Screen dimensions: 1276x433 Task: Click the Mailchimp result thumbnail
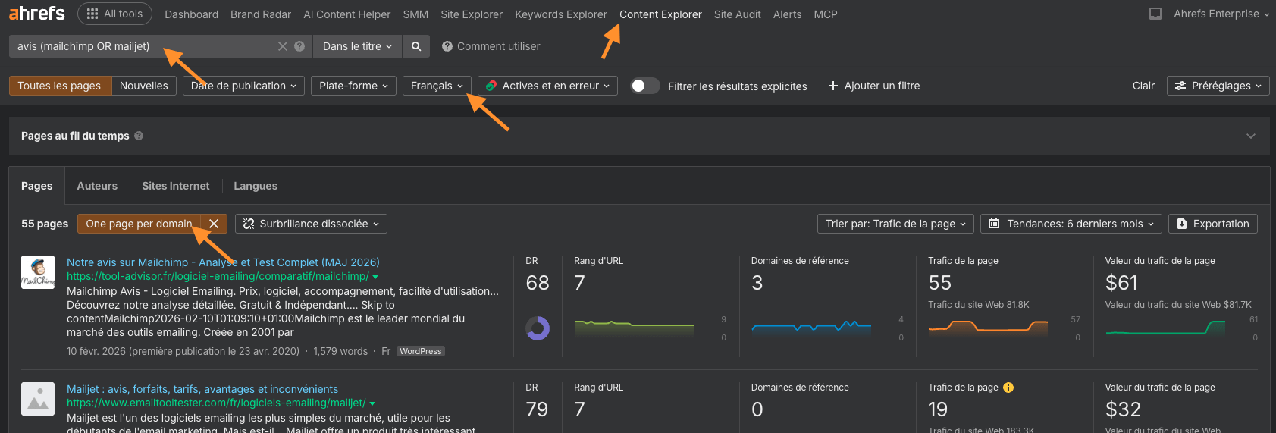click(x=38, y=272)
